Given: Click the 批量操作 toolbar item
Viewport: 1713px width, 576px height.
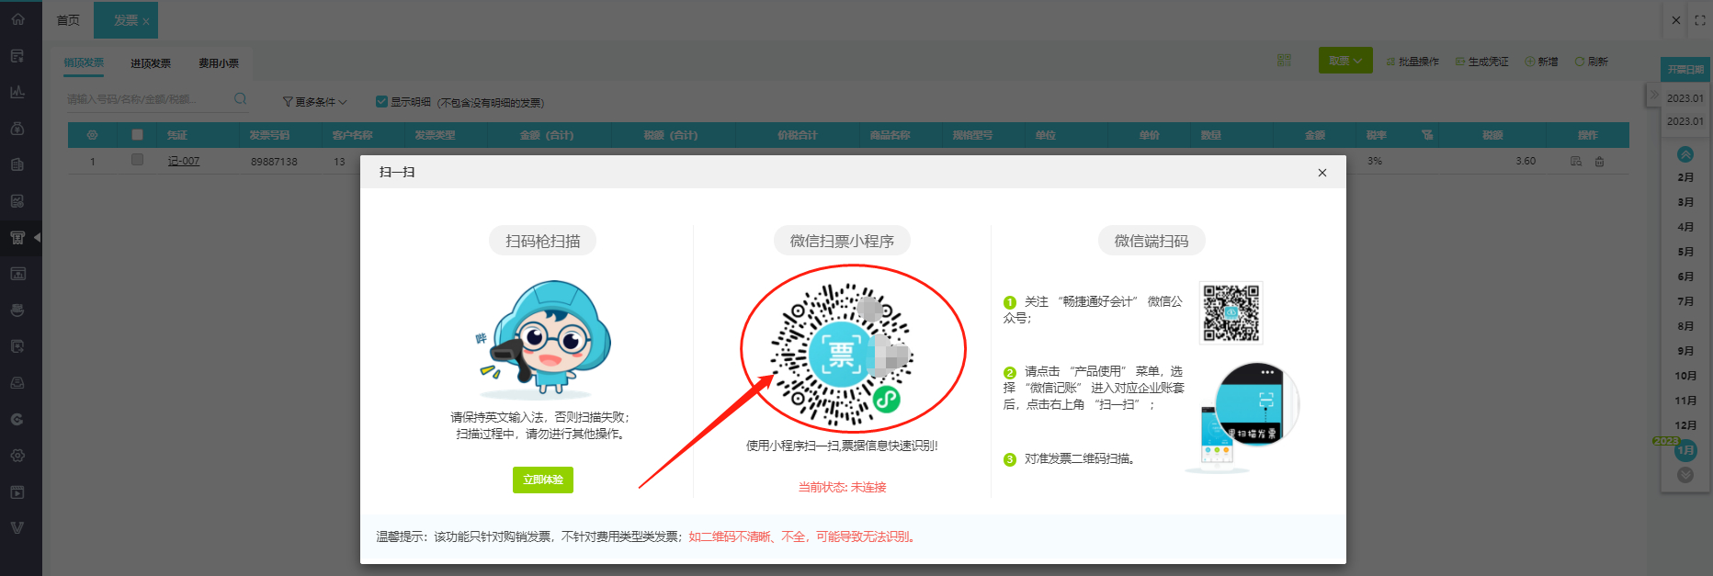Looking at the screenshot, I should [x=1412, y=62].
